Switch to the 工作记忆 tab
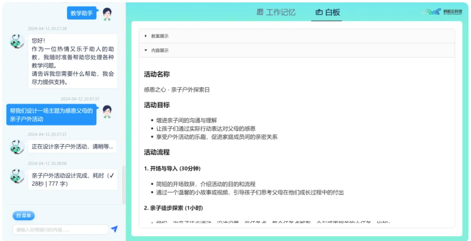The image size is (471, 241). (x=276, y=12)
